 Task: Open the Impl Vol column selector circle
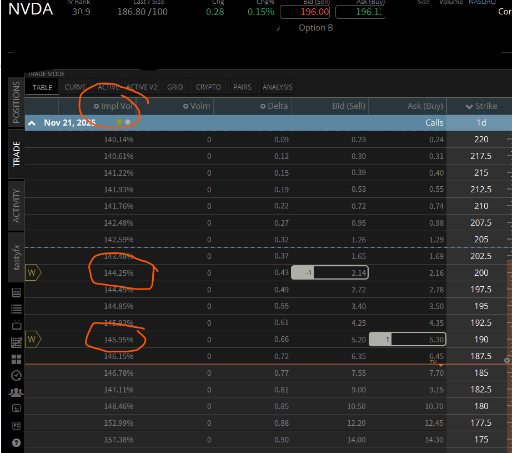click(x=96, y=106)
